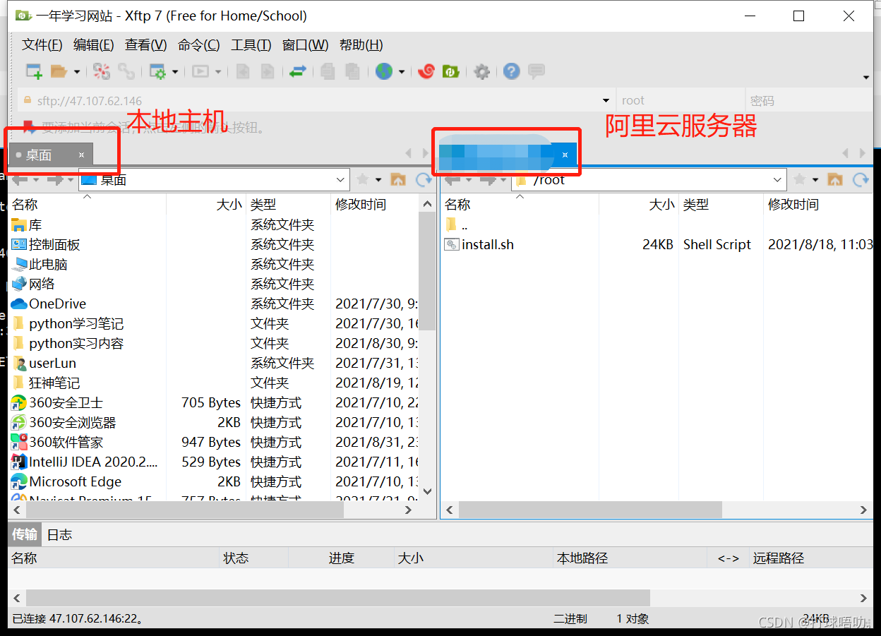The width and height of the screenshot is (881, 636).
Task: Open Options via the gear icon
Action: [481, 71]
